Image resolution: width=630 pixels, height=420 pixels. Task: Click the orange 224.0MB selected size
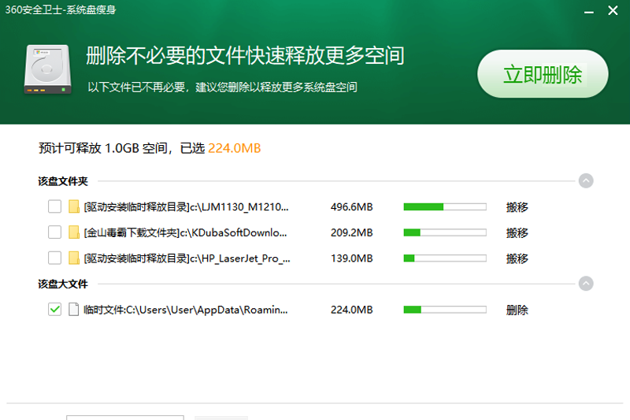point(234,148)
